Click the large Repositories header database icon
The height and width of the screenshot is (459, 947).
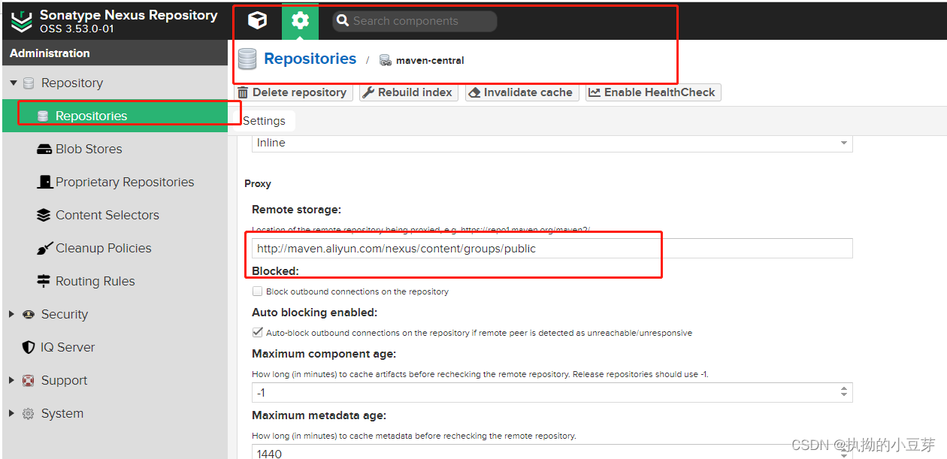(x=247, y=59)
